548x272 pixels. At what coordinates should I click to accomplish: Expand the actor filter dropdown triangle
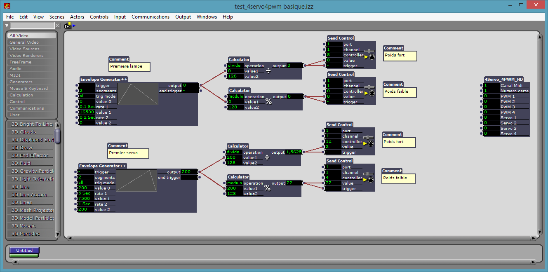7,26
